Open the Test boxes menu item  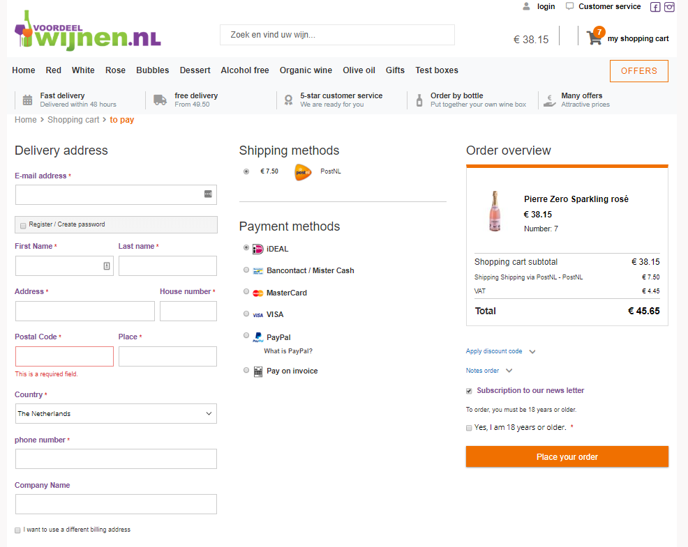click(437, 70)
